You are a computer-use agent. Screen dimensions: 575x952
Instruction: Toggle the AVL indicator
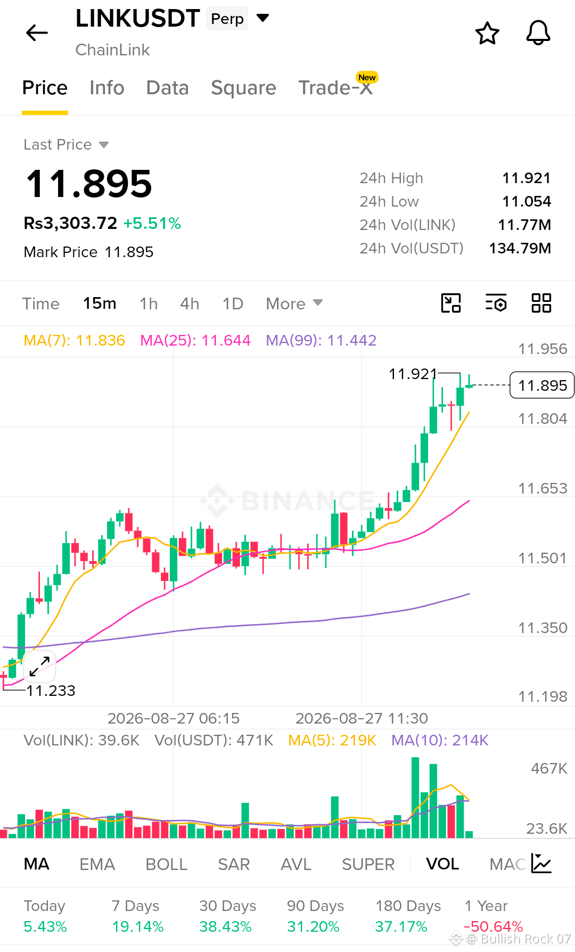pos(296,864)
